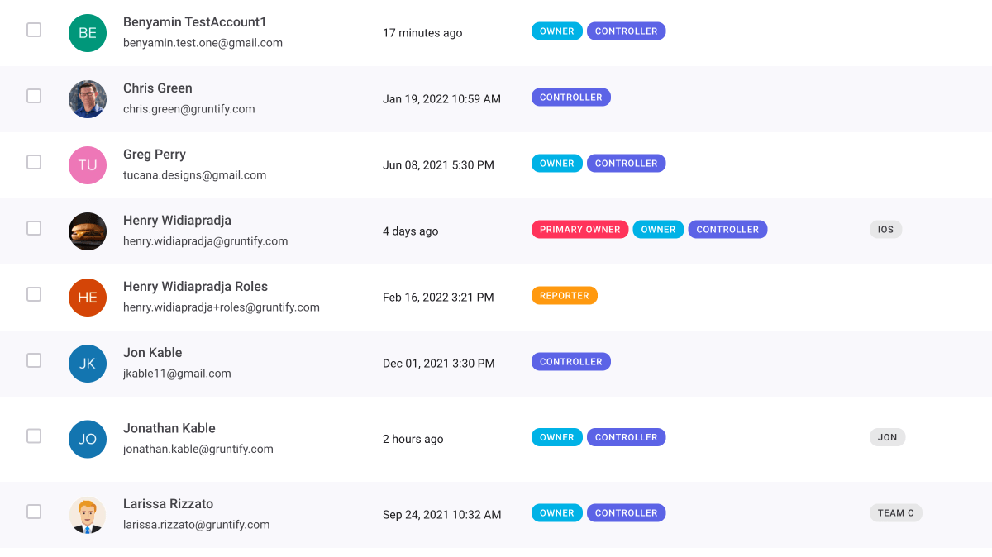
Task: Tick Larissa Rizzato's row checkbox
Action: click(x=33, y=512)
